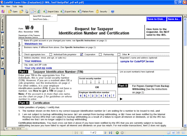Jump to the last page button
This screenshot has height=136, width=187.
point(111,133)
